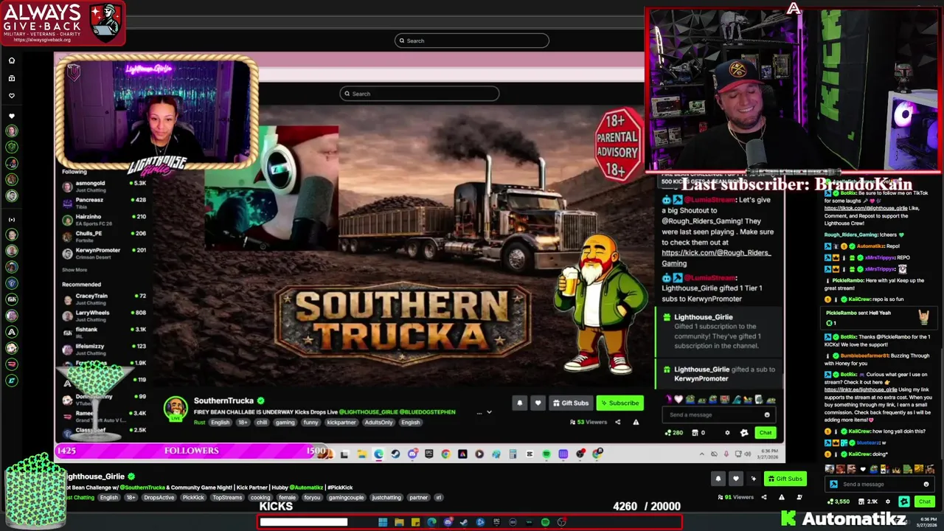
Task: Open Spotify icon in bottom taskbar
Action: [x=545, y=522]
